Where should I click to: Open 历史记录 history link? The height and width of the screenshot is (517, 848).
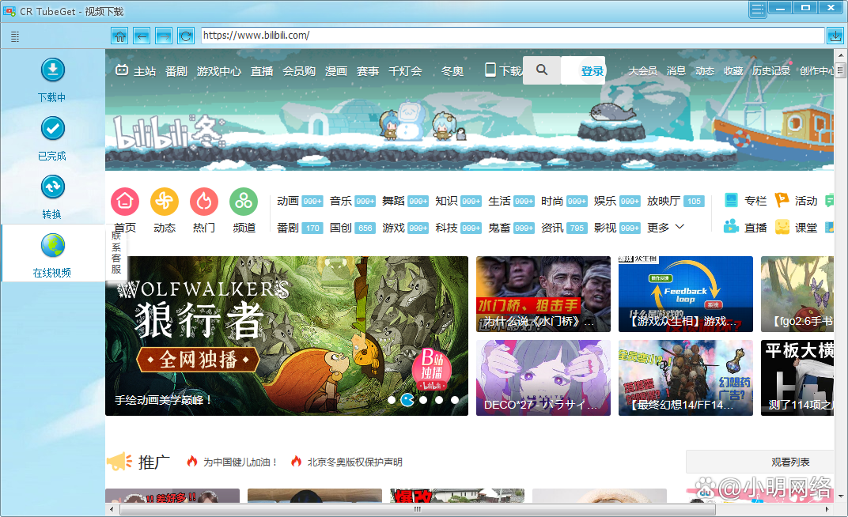[x=771, y=71]
